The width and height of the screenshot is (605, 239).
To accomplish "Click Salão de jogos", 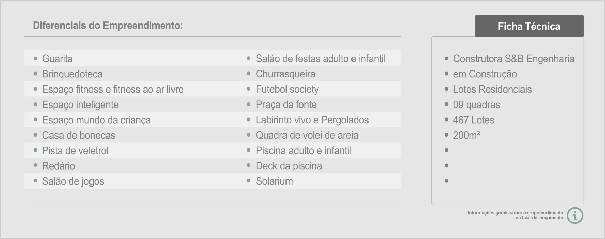I will [73, 181].
